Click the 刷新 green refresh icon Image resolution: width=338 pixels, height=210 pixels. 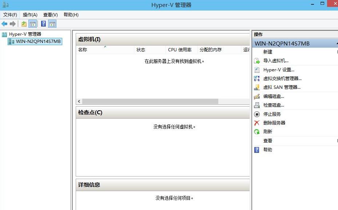[x=257, y=131]
